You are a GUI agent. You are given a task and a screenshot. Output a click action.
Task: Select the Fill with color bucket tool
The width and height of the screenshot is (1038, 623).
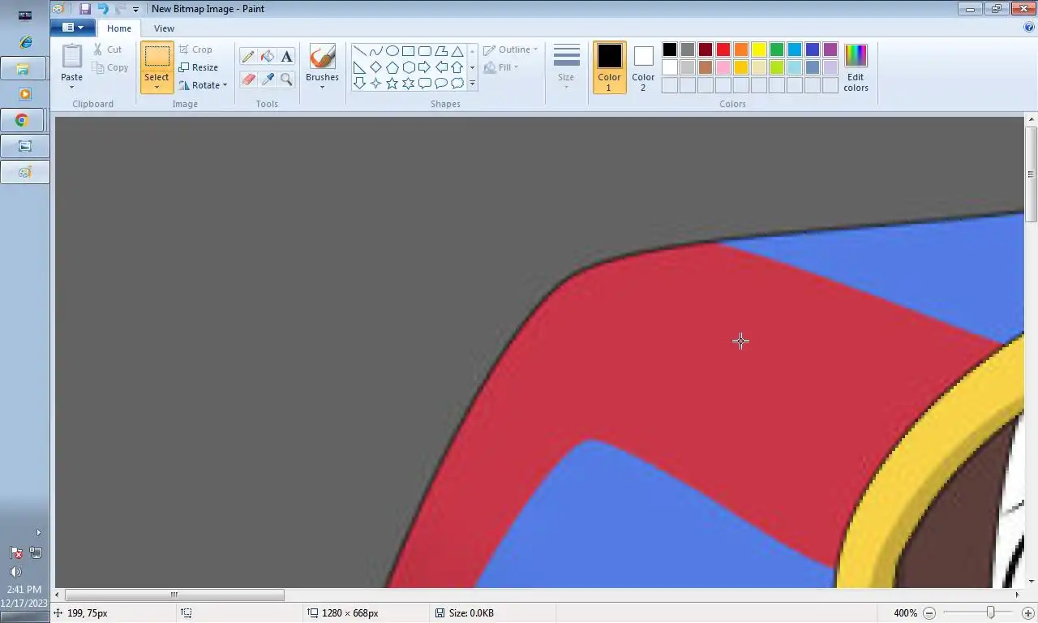(267, 57)
